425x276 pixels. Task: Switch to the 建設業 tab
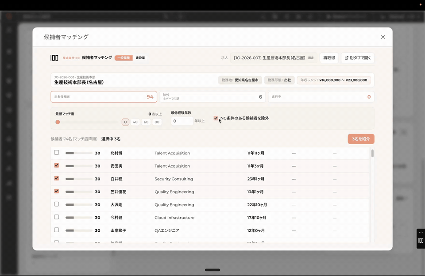point(140,57)
